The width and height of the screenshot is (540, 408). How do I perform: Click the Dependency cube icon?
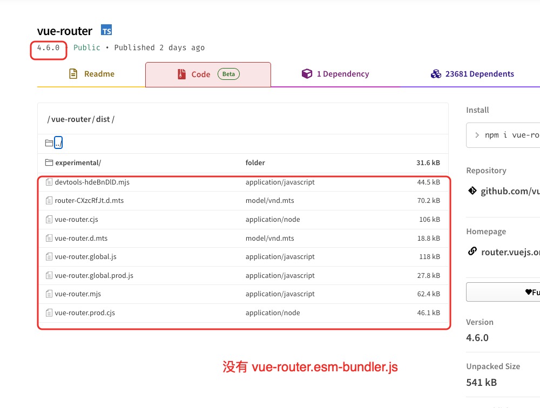tap(307, 74)
